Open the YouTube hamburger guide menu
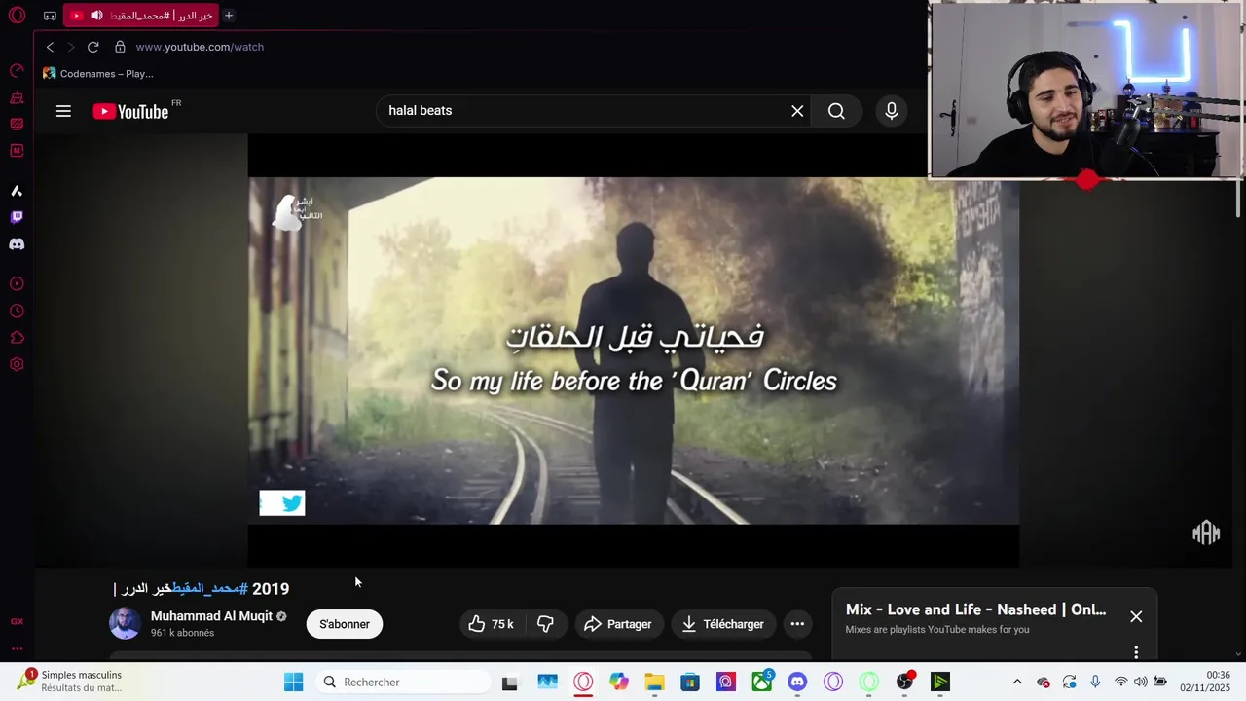Screen dimensions: 1246x701 coord(63,111)
